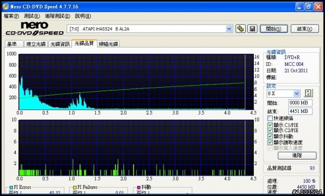Click the Nero CD-DVD Speed logo
The image size is (325, 196).
click(x=35, y=28)
